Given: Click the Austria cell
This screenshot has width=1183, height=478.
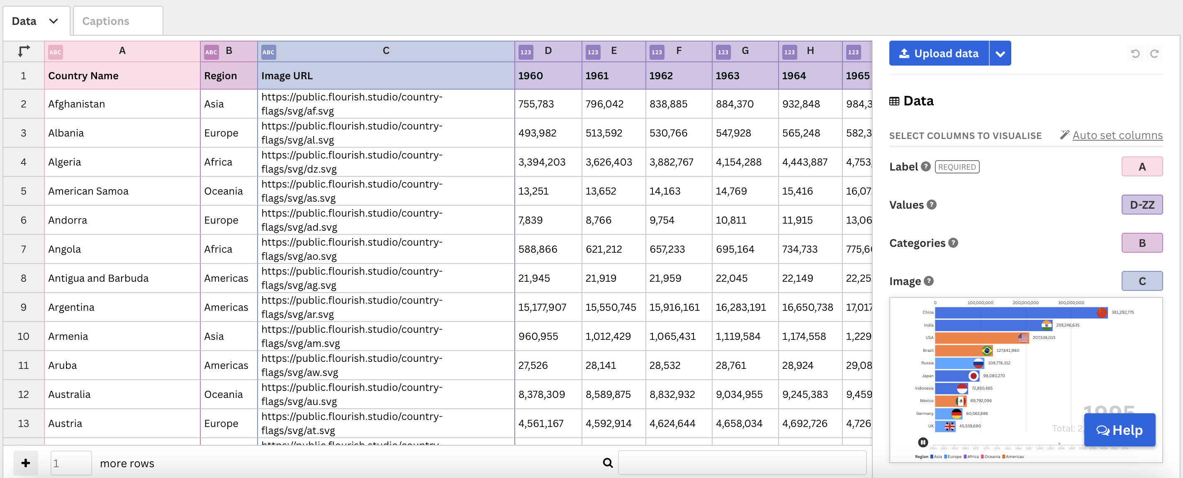Looking at the screenshot, I should pyautogui.click(x=122, y=423).
